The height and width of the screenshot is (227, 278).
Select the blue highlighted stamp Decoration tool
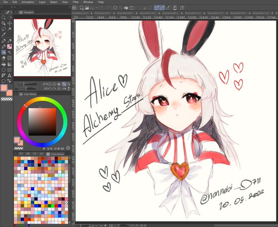pyautogui.click(x=4, y=52)
